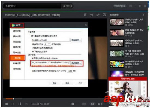The height and width of the screenshot is (108, 150).
Task: Click 应用 button
Action: point(80,83)
